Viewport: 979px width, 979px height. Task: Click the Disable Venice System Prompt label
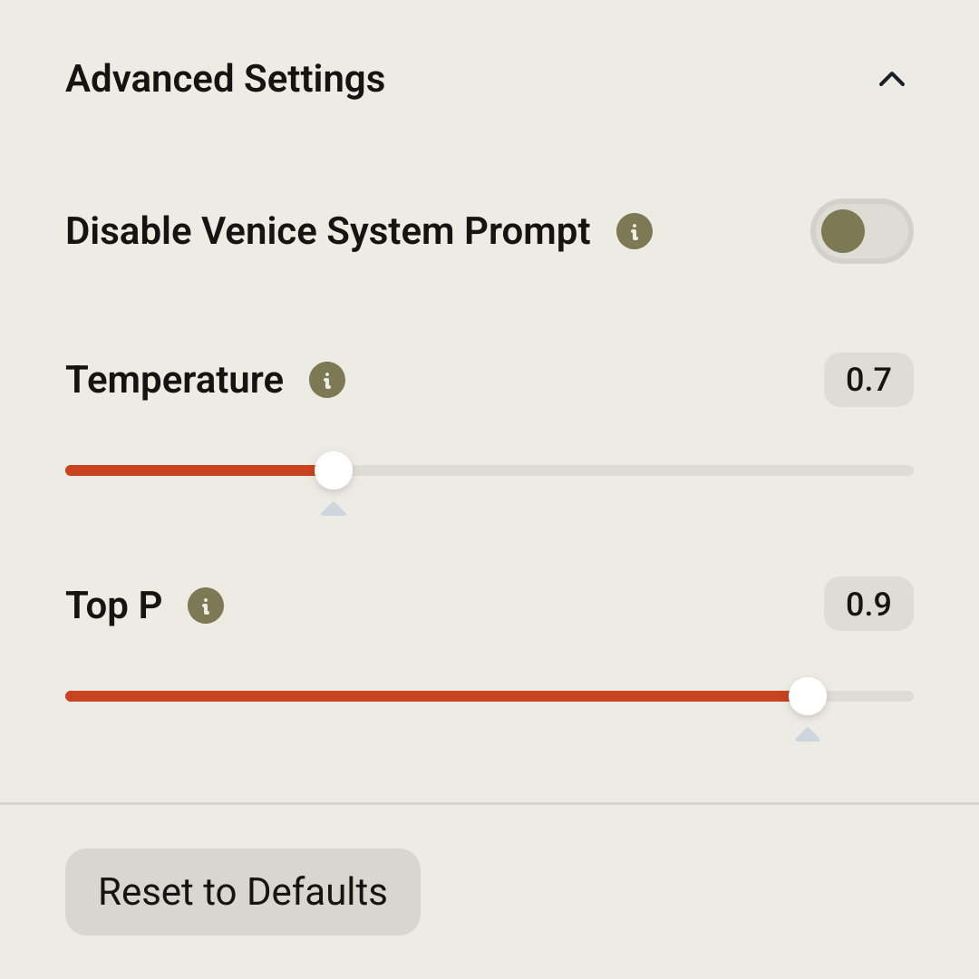pyautogui.click(x=327, y=231)
